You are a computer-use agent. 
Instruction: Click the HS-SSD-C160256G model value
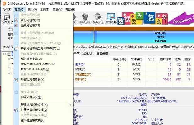(134, 98)
